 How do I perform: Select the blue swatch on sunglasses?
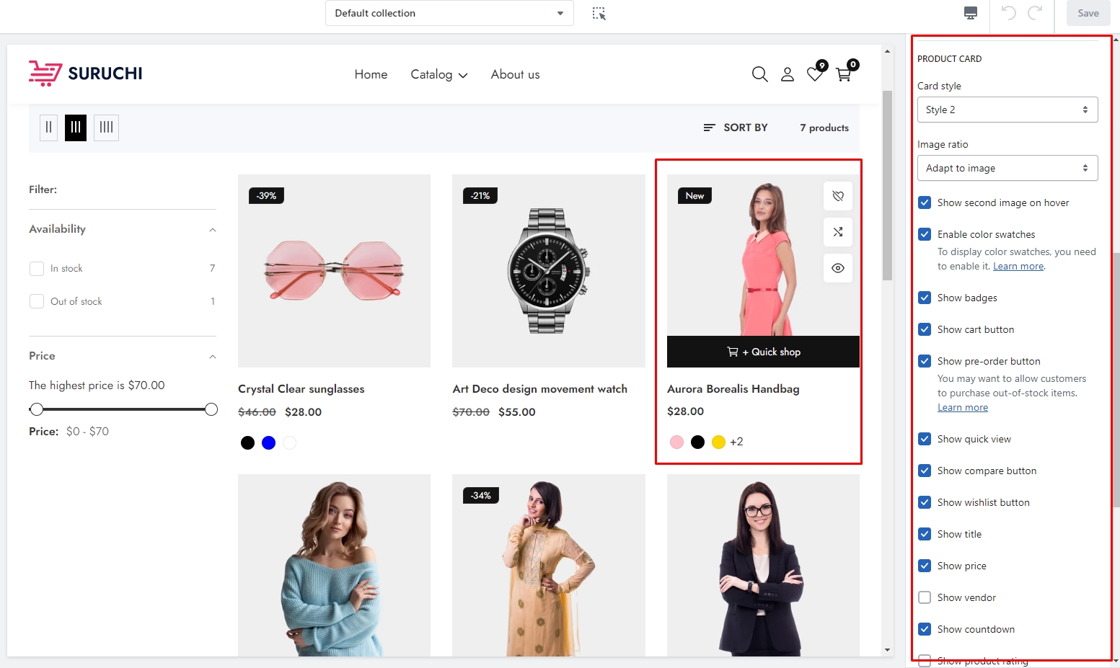click(x=268, y=442)
